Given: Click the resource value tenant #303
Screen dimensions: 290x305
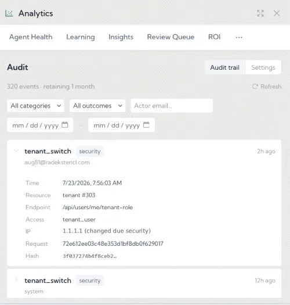Looking at the screenshot, I should [x=79, y=195].
